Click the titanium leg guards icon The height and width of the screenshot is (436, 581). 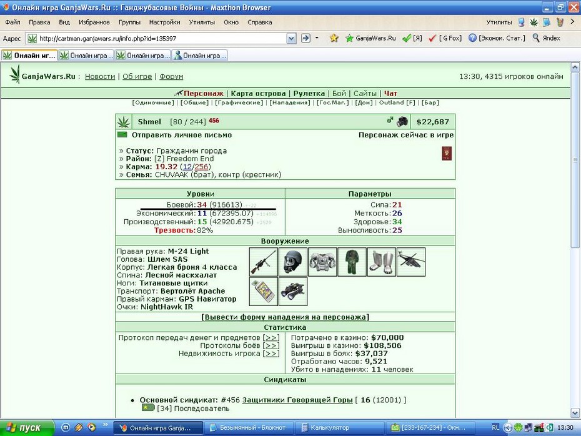coord(381,262)
